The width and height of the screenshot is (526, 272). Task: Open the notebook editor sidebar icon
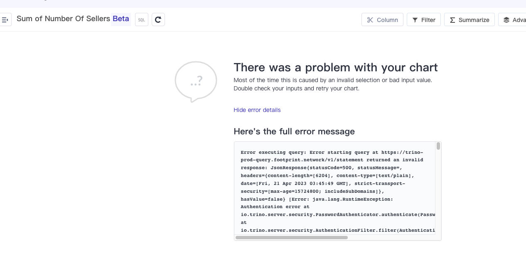click(5, 19)
